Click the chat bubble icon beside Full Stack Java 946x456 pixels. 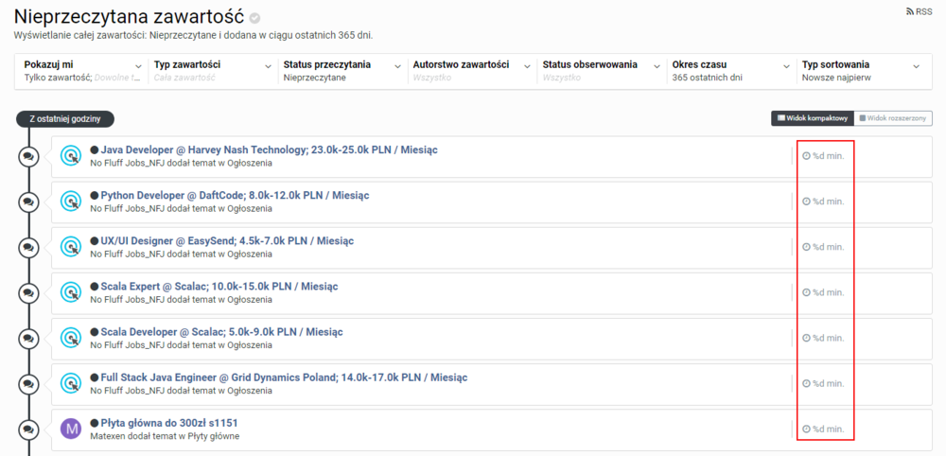pyautogui.click(x=27, y=383)
